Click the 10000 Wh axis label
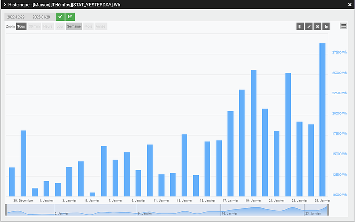Image resolution: width=355 pixels, height=222 pixels. coord(340,195)
